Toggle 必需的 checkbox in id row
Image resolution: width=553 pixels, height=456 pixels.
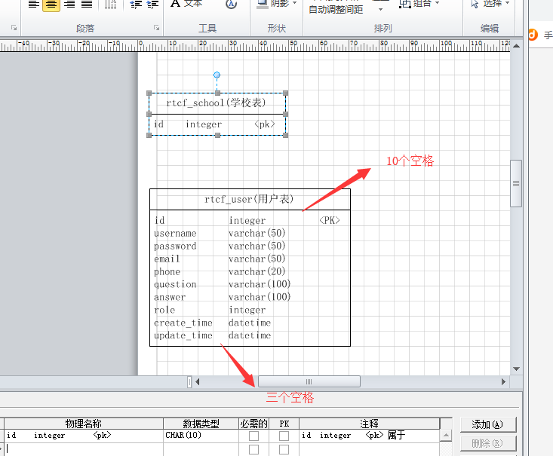(x=253, y=436)
